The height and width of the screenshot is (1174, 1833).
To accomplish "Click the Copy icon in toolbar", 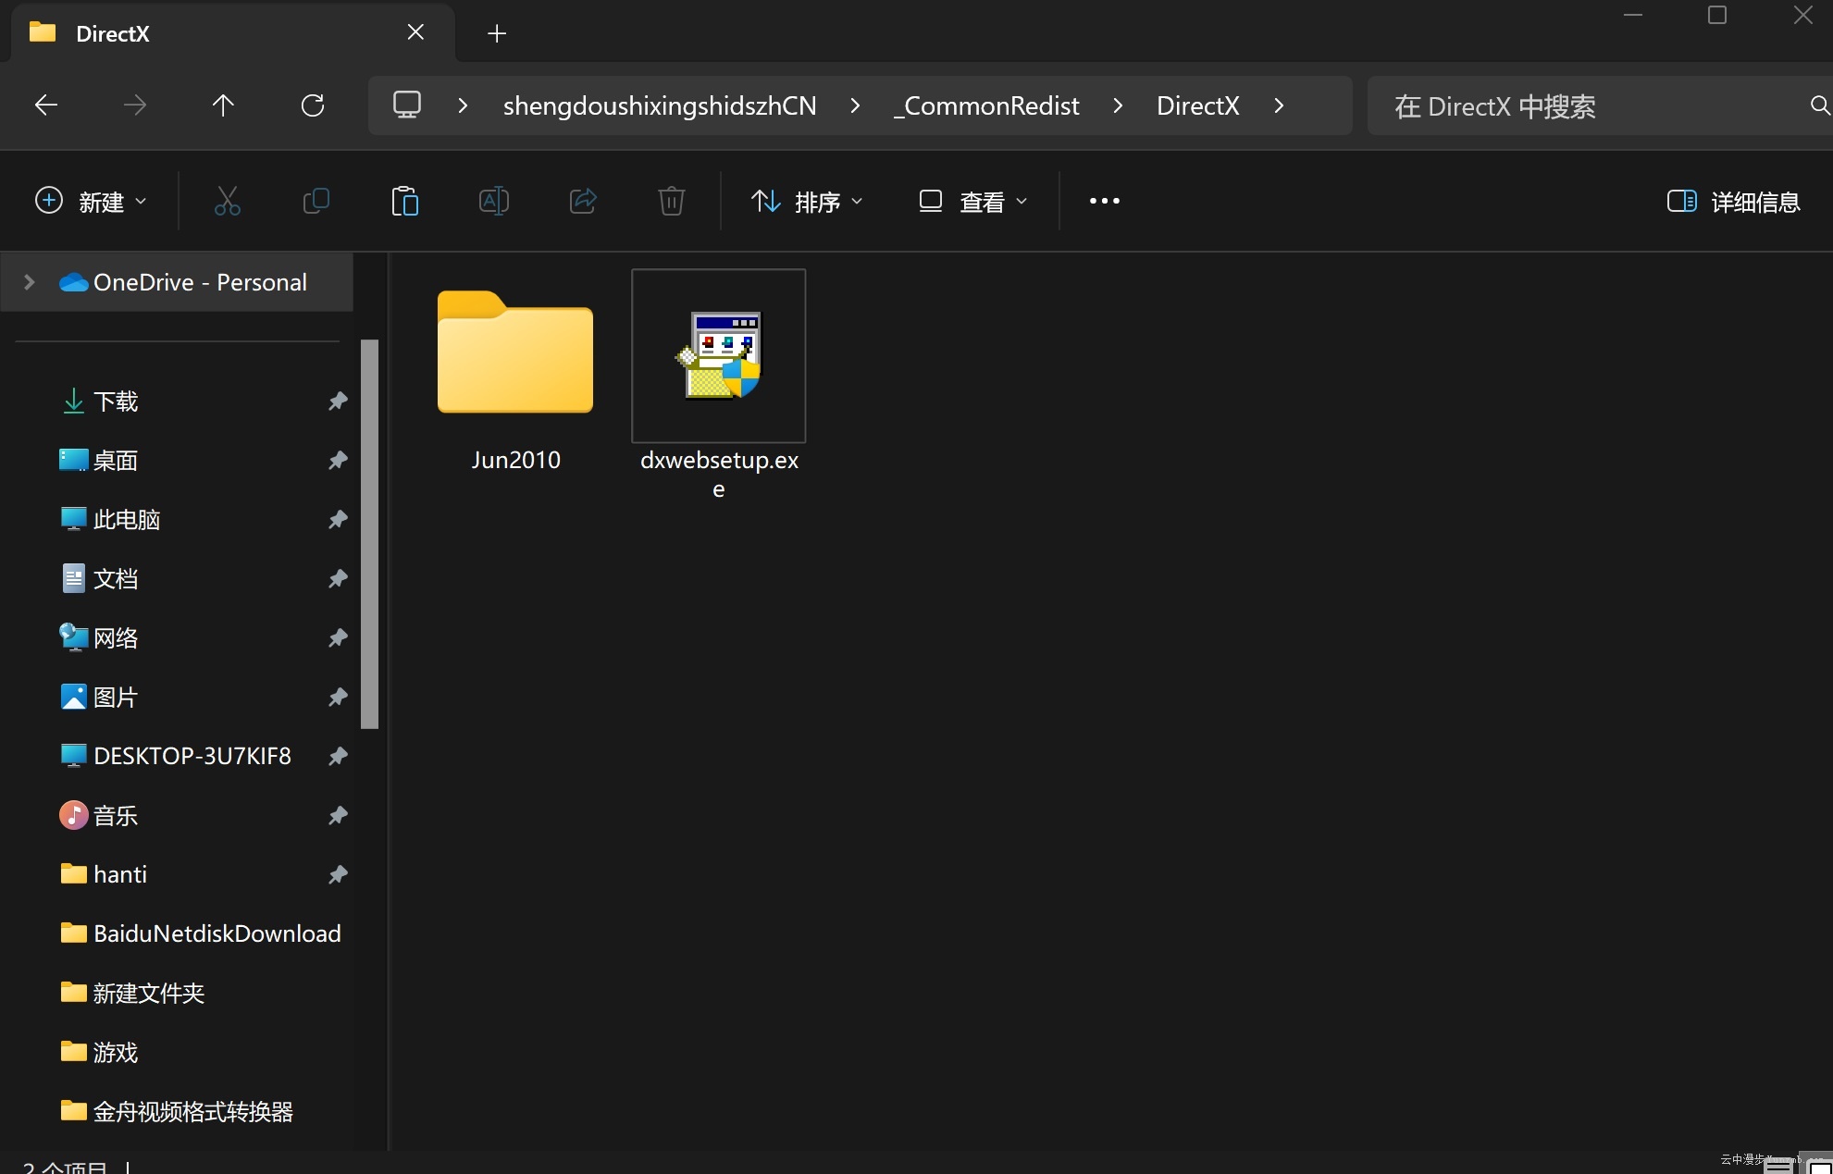I will point(316,201).
